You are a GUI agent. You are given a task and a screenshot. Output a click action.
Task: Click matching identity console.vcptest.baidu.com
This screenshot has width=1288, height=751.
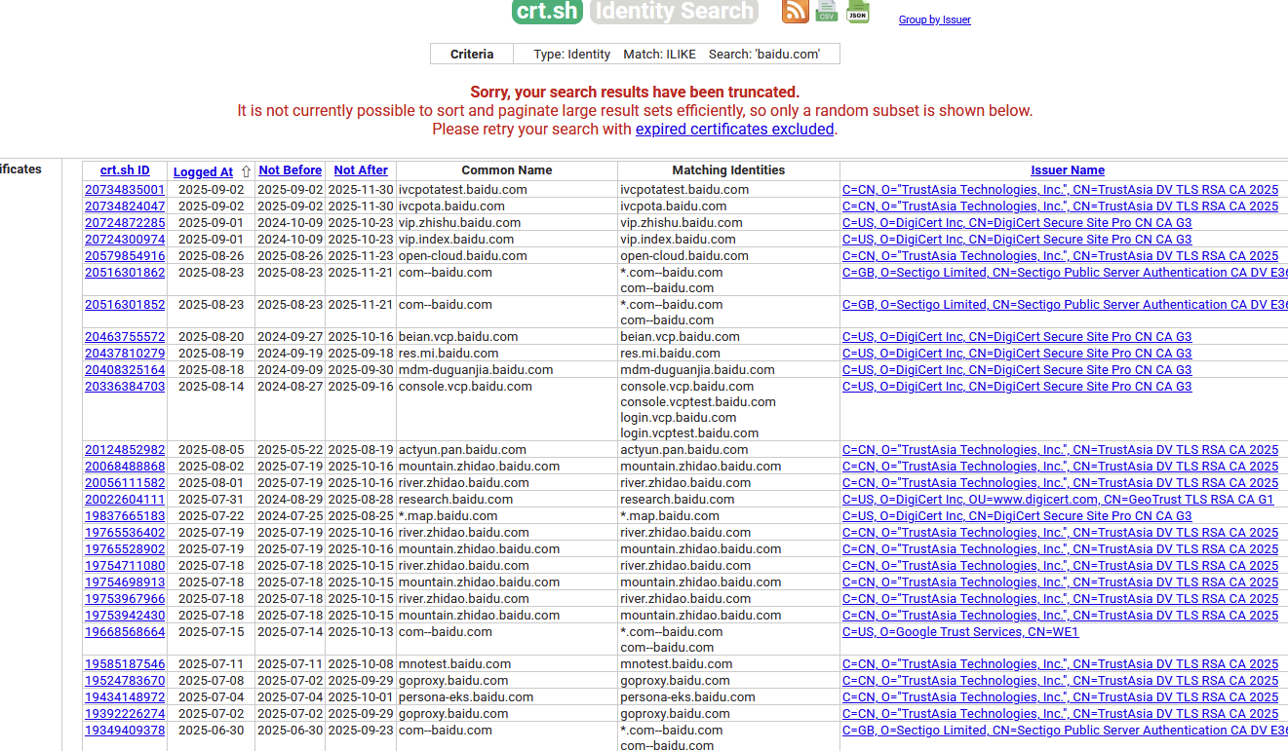click(x=698, y=402)
